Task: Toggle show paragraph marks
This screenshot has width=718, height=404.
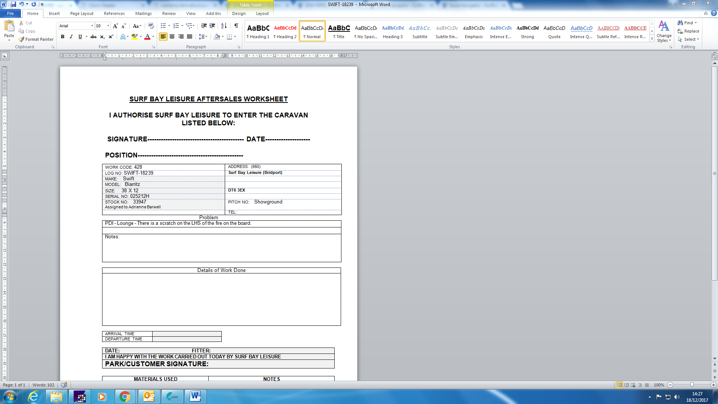Action: point(236,26)
